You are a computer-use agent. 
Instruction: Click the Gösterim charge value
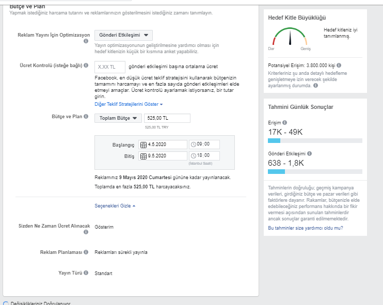coord(104,227)
